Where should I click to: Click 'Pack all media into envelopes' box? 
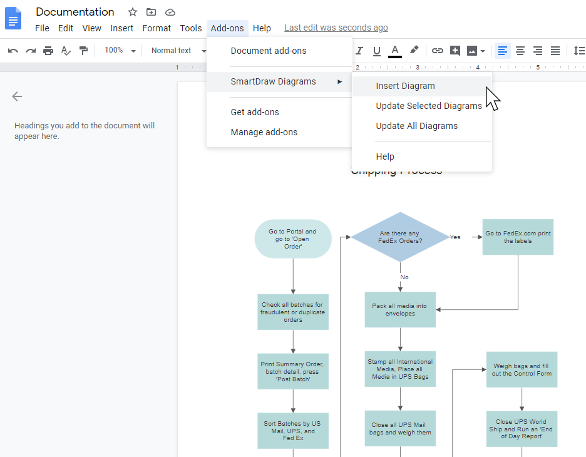tap(400, 309)
